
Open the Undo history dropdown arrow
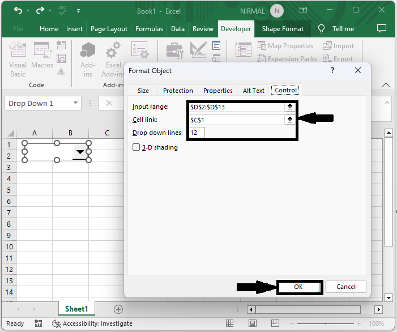[28, 11]
